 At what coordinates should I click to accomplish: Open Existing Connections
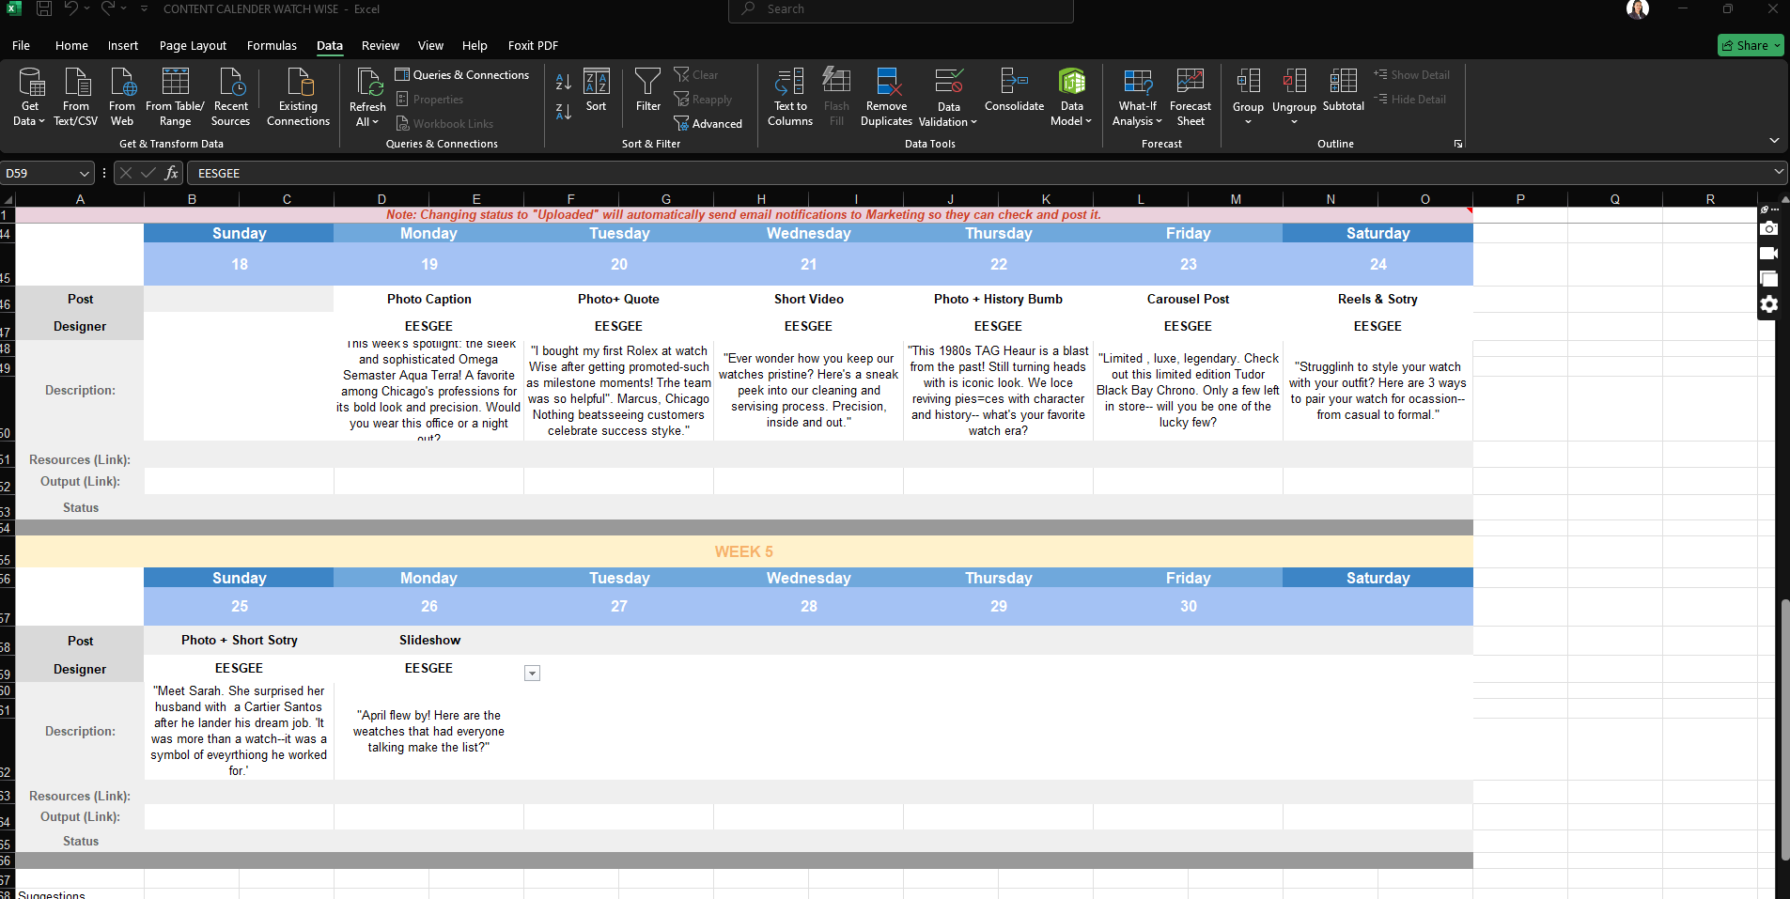[298, 97]
